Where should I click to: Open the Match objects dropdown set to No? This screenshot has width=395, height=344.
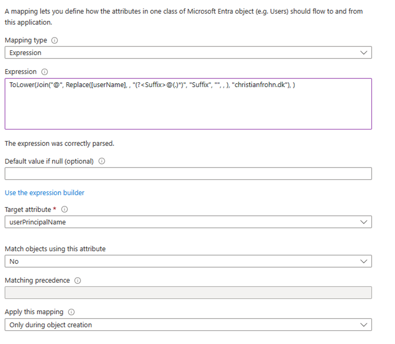click(x=188, y=261)
